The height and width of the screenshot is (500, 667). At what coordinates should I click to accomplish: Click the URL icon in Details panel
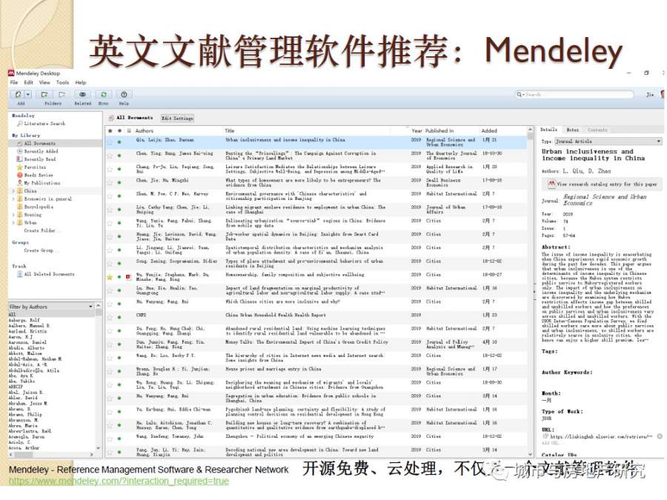[x=545, y=436]
